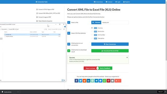
Task: Click the Conversion Tools logo in header
Action: [41, 2]
